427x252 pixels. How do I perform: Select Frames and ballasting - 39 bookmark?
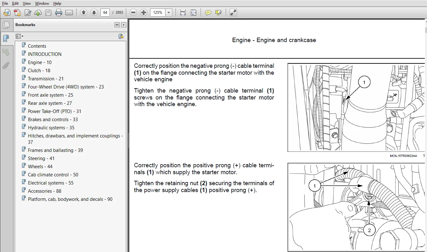click(x=55, y=150)
